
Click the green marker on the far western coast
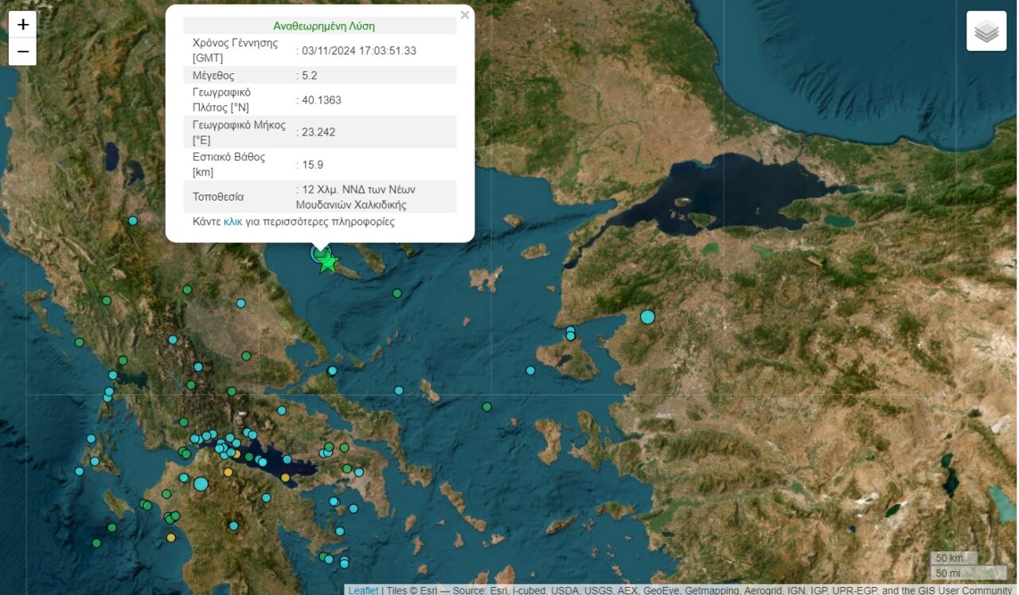79,343
